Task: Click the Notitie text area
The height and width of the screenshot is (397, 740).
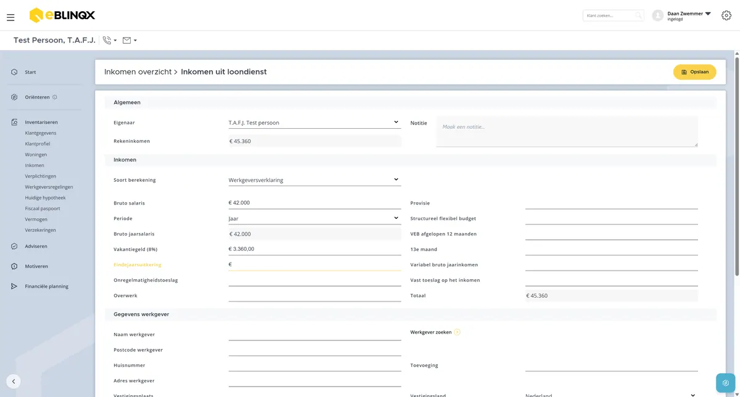Action: coord(567,131)
